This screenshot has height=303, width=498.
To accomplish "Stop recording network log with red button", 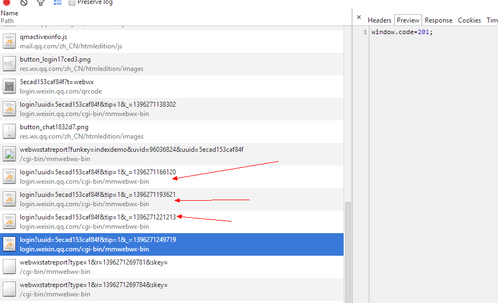I will 7,2.
